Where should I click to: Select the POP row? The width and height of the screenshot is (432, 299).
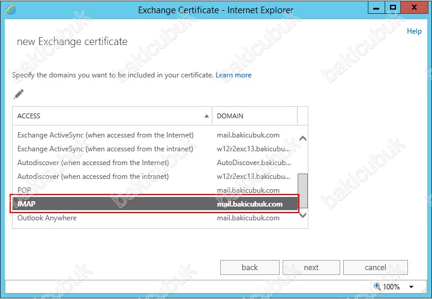click(x=155, y=190)
